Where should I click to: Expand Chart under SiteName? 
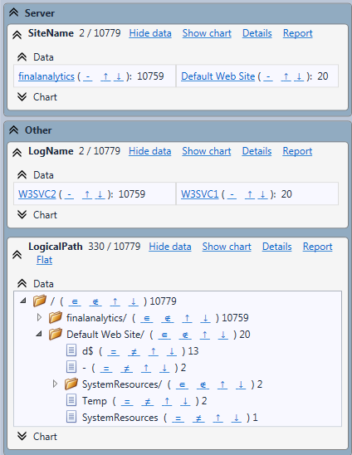pyautogui.click(x=22, y=96)
